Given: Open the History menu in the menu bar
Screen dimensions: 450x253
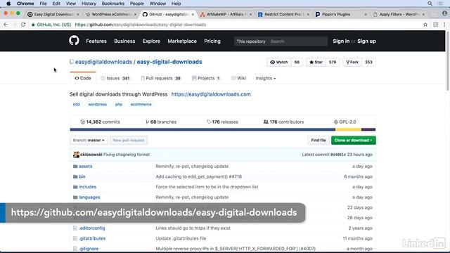Looking at the screenshot, I should 89,4.
